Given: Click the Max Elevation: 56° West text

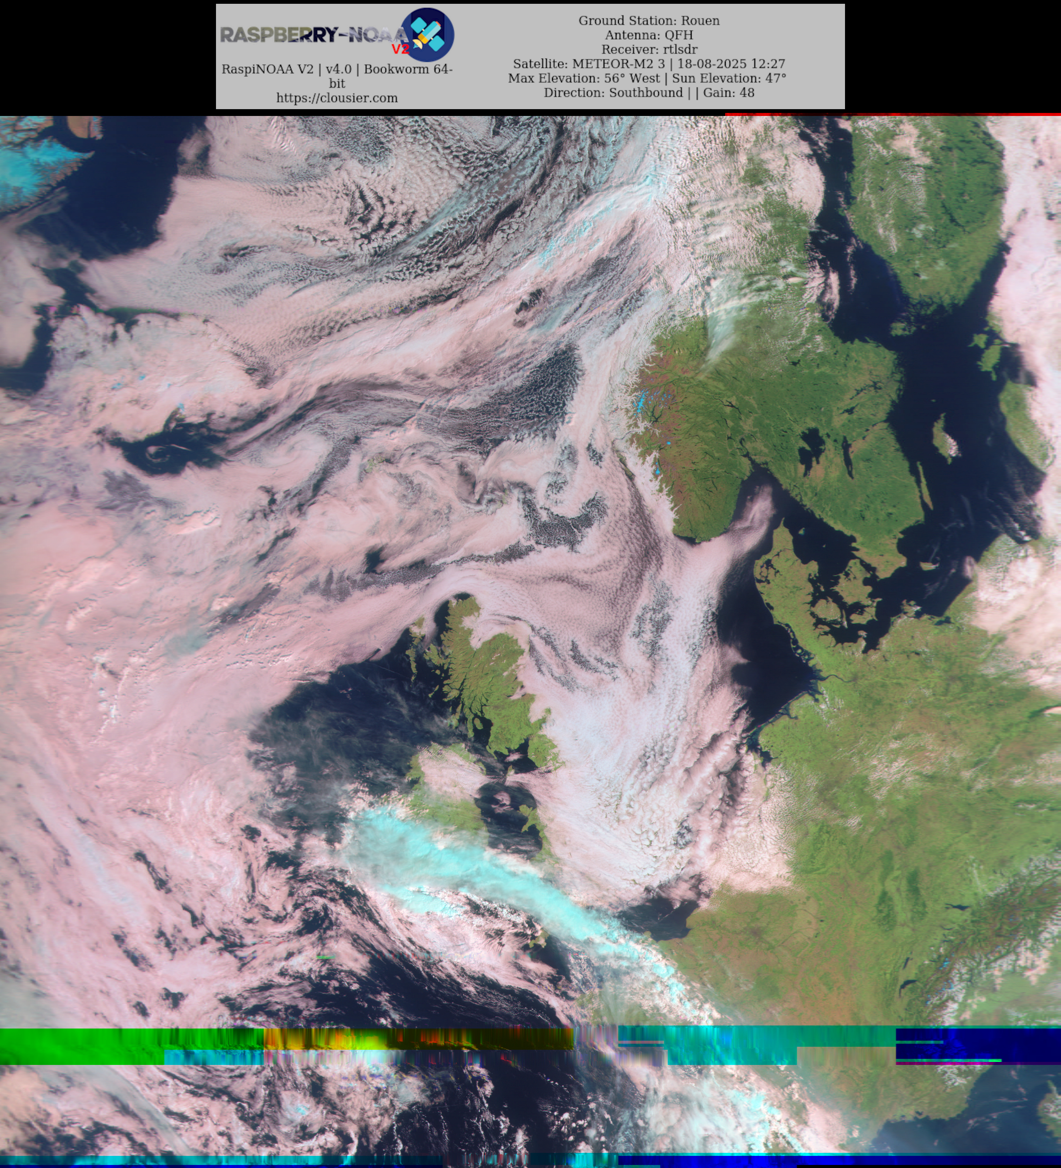Looking at the screenshot, I should point(585,78).
